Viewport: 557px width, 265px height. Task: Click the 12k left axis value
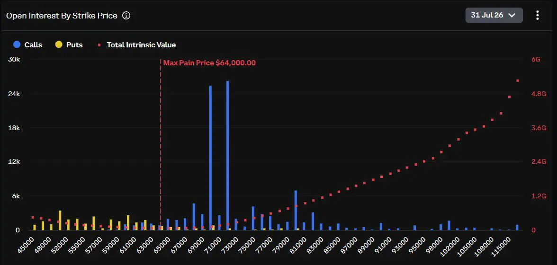pos(14,162)
